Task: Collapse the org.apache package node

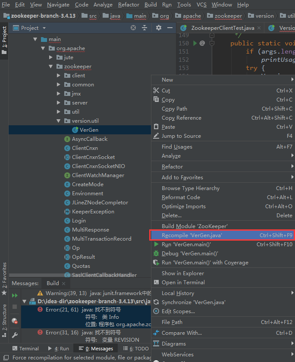Action: click(x=43, y=48)
